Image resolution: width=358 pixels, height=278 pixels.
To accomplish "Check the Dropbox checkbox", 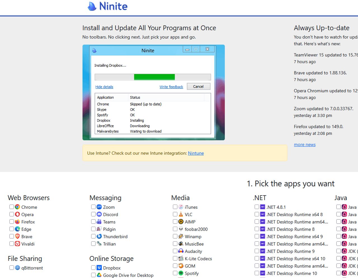I will click(x=93, y=268).
